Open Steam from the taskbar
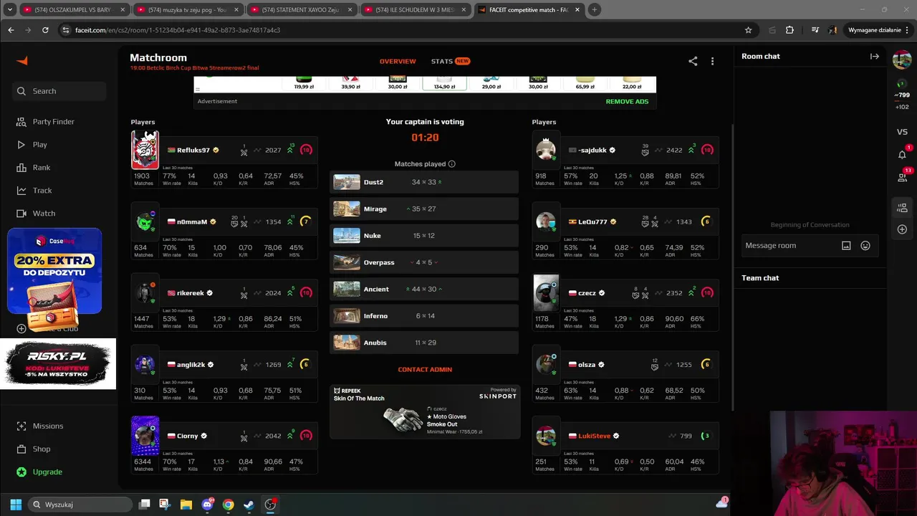The width and height of the screenshot is (917, 516). click(249, 505)
